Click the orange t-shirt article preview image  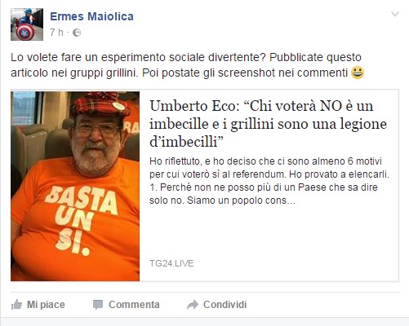click(x=75, y=186)
